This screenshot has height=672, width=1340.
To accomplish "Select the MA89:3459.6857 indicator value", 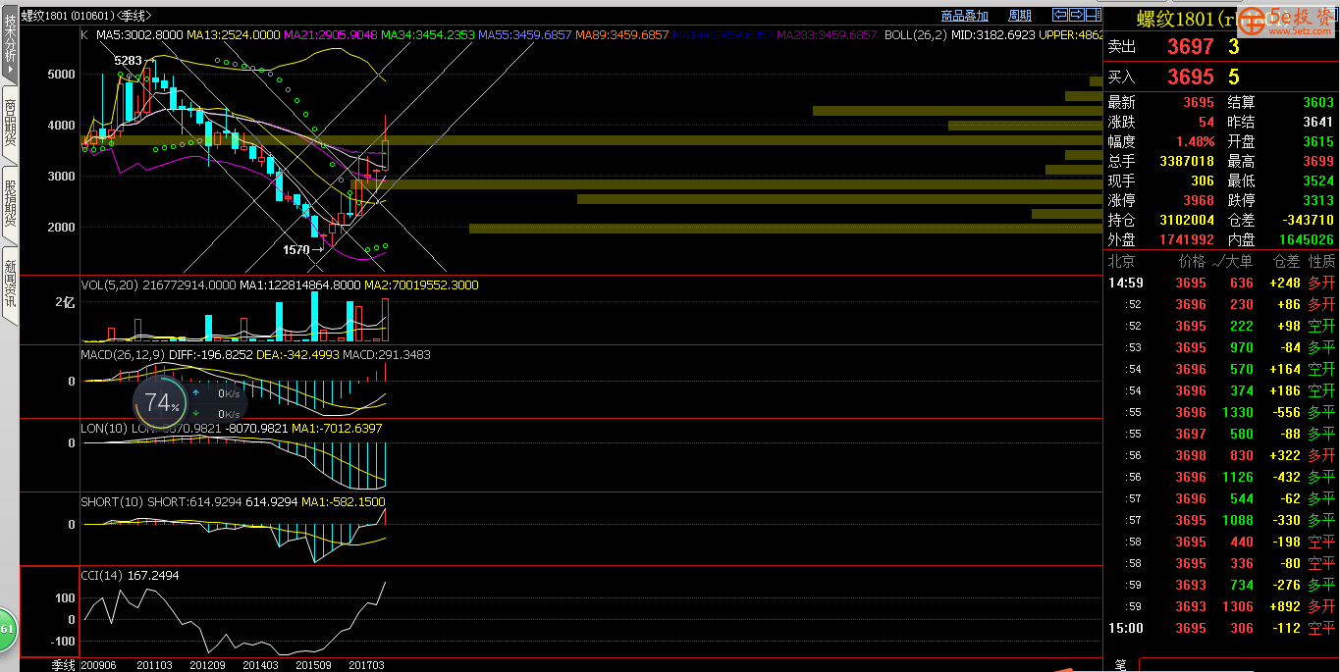I will coord(622,34).
